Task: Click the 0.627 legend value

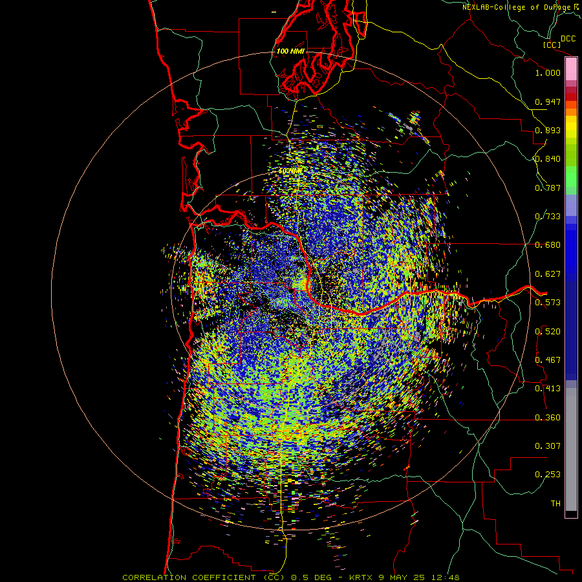Action: 548,274
